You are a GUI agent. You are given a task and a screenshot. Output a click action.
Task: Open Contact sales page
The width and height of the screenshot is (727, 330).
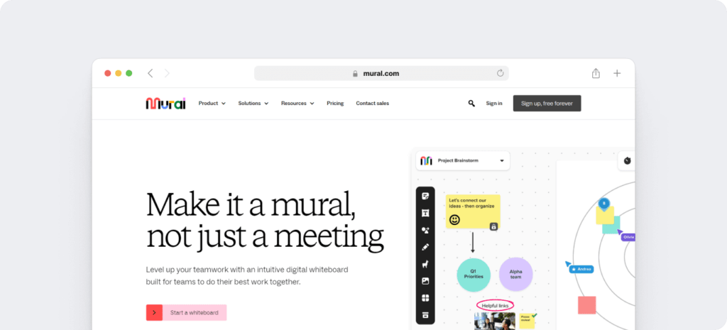click(372, 104)
